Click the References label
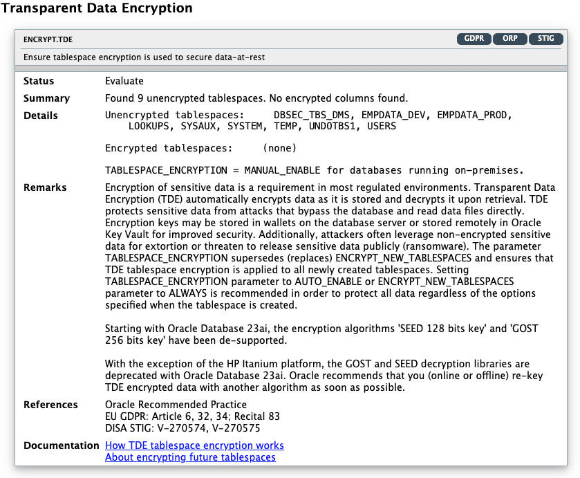The width and height of the screenshot is (580, 478). click(50, 405)
